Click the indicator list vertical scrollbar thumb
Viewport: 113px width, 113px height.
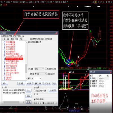pos(26,68)
